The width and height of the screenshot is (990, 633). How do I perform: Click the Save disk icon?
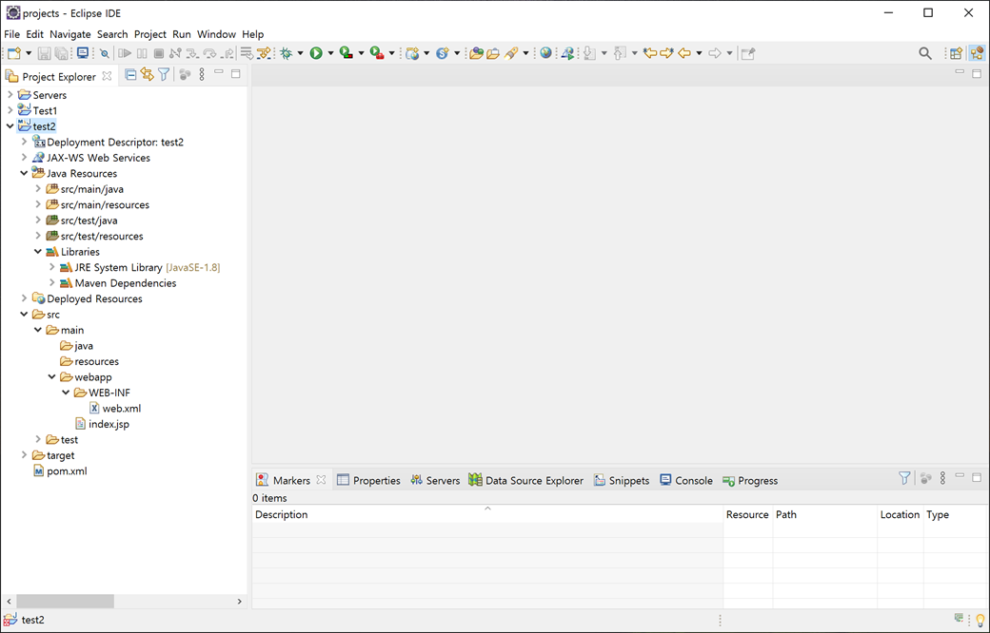(x=44, y=53)
